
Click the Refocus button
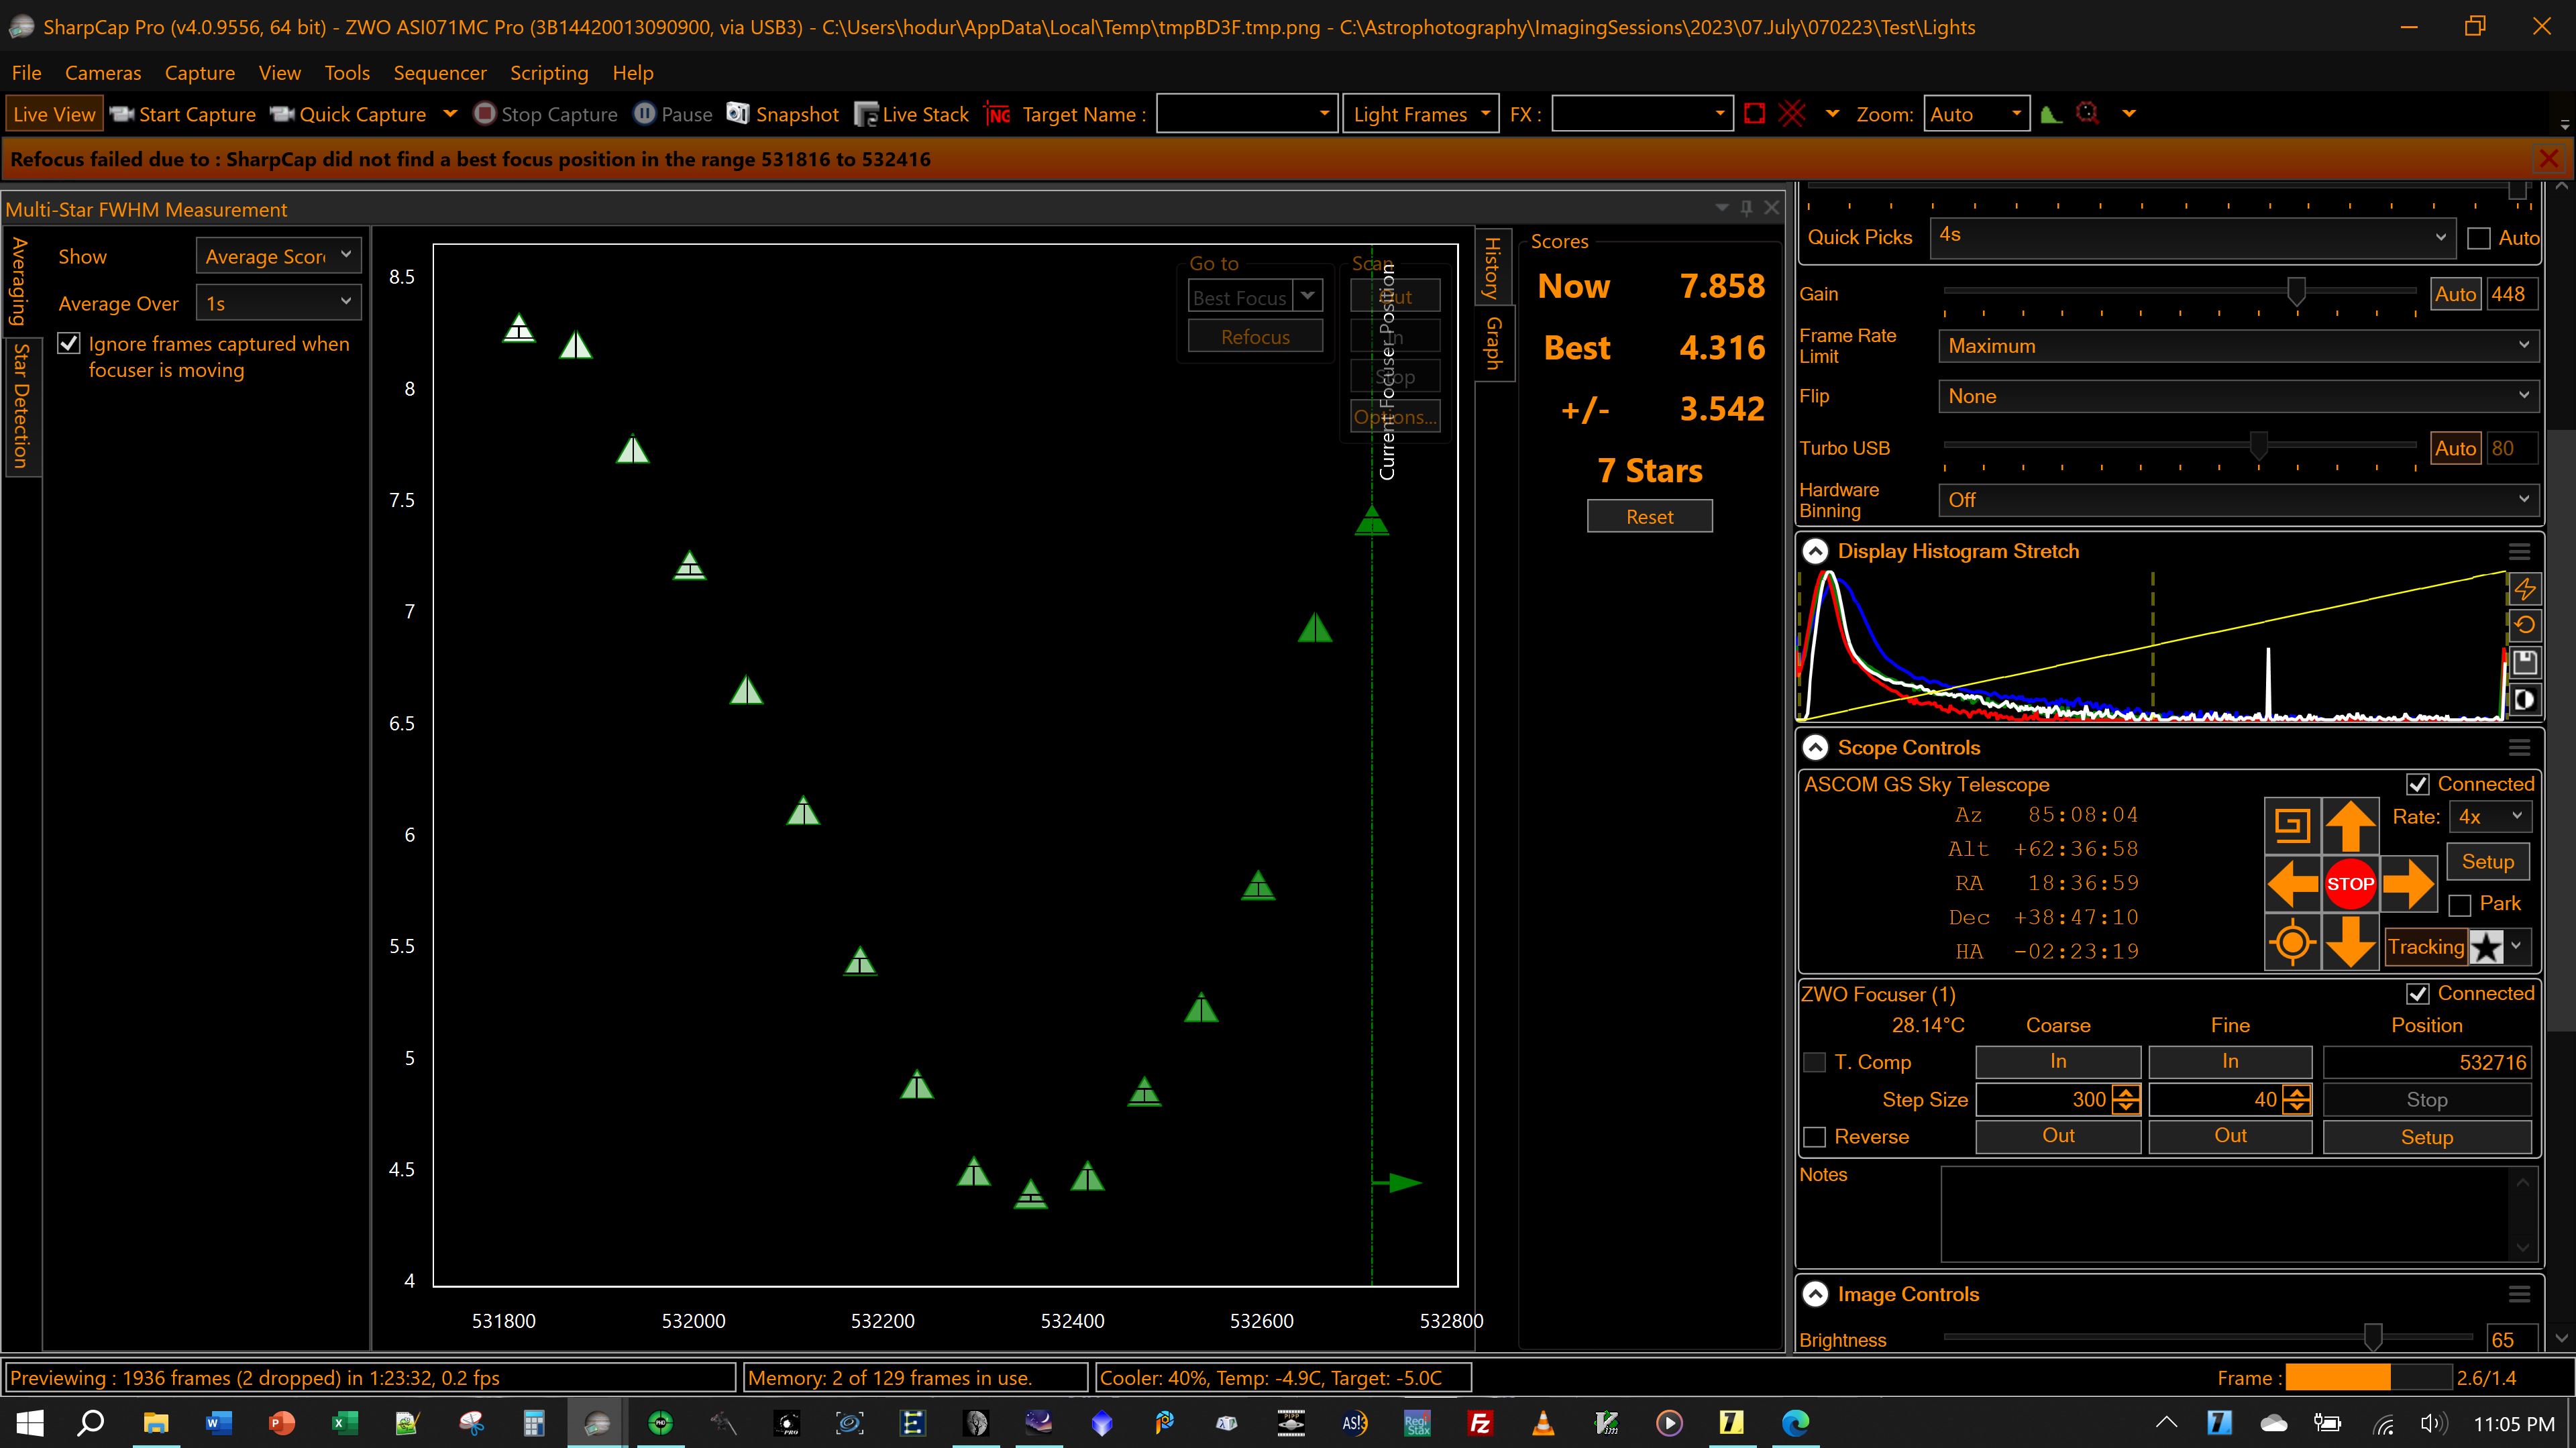[x=1255, y=337]
